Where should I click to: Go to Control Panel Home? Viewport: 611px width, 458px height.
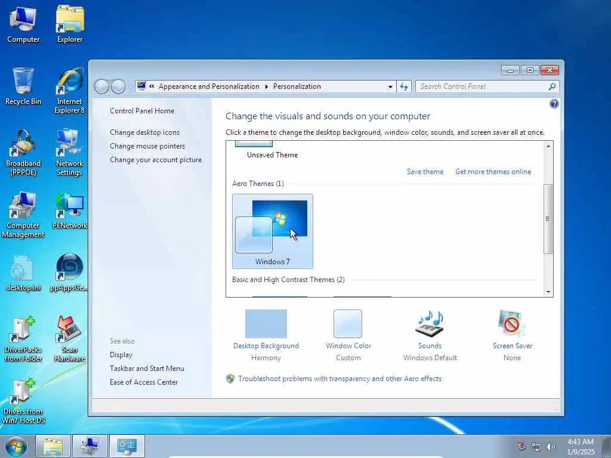point(142,110)
